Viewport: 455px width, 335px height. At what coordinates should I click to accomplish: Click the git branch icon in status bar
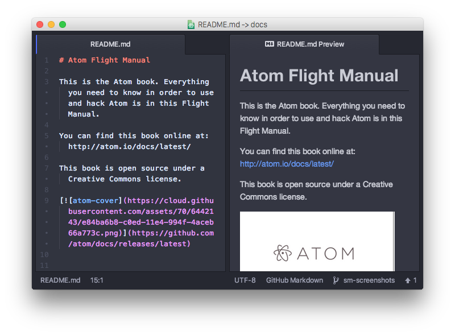(x=336, y=280)
